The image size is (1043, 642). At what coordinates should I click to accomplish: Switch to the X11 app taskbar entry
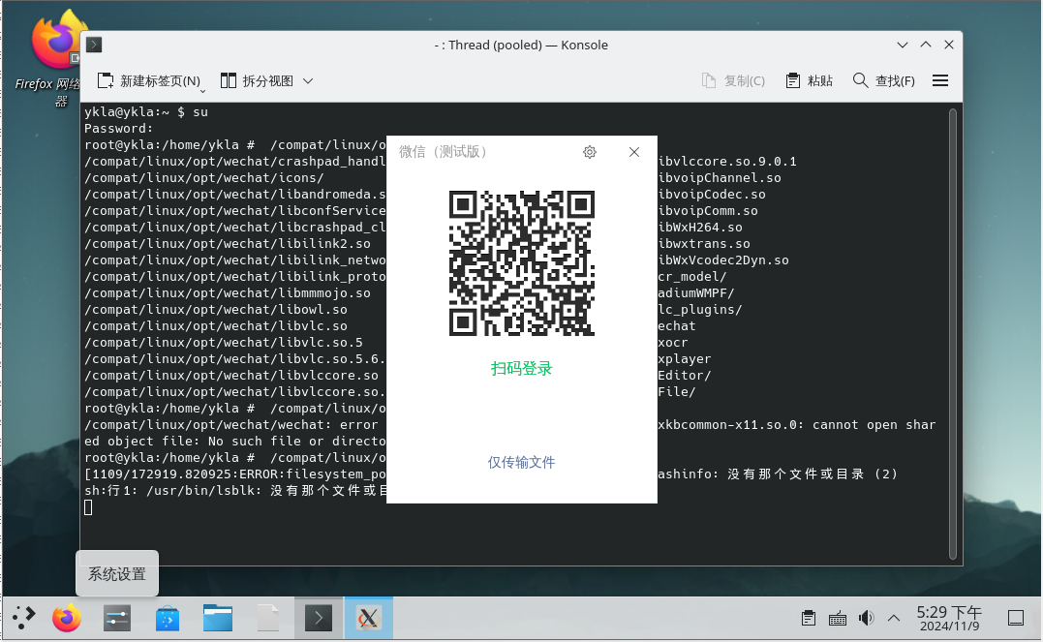pos(369,618)
